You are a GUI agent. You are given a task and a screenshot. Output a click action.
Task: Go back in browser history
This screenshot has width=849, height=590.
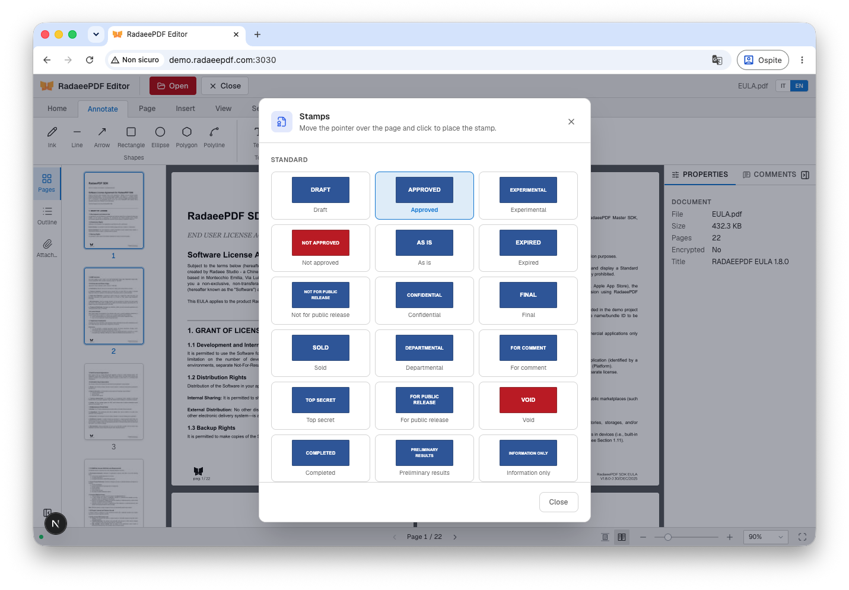pos(47,60)
